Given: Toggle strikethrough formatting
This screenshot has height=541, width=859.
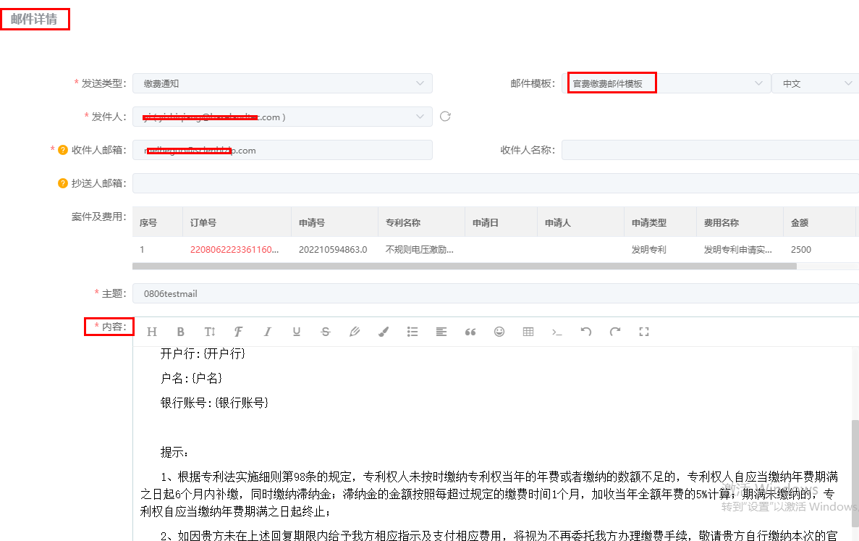Looking at the screenshot, I should pyautogui.click(x=326, y=332).
